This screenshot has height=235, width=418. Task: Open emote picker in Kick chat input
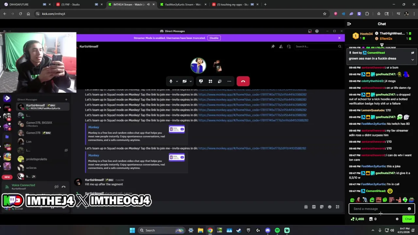pyautogui.click(x=409, y=209)
